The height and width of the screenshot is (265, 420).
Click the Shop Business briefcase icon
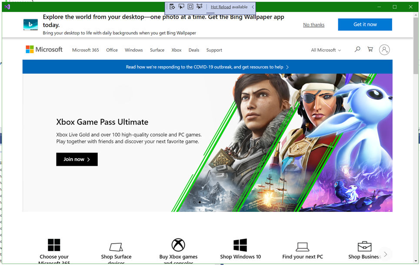[x=364, y=246]
